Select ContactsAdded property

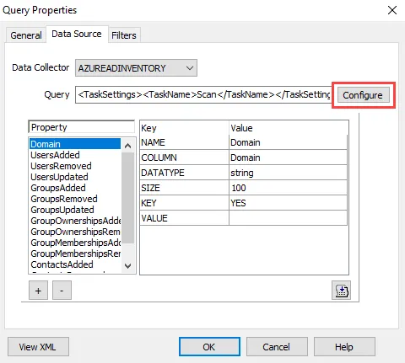[75, 264]
